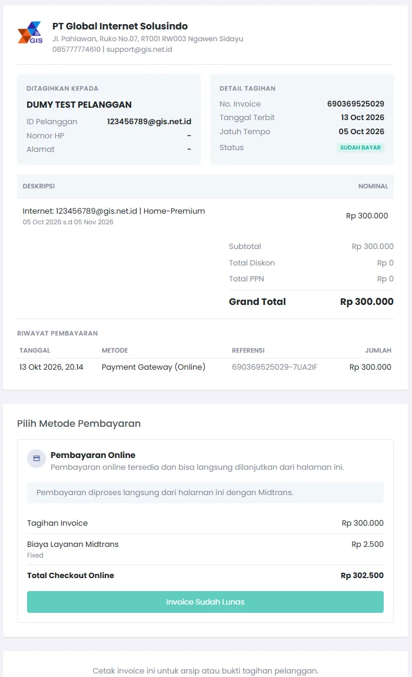Click the Payment Gateway (Online) method cell

pyautogui.click(x=153, y=367)
